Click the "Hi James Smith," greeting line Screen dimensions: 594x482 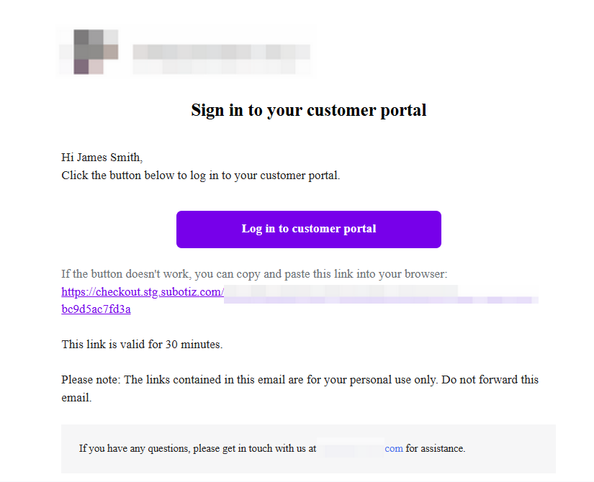click(102, 158)
